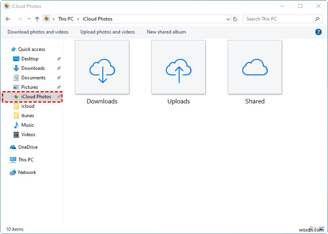The image size is (328, 234).
Task: Open the recent locations chevron next to forward arrow
Action: tap(28, 19)
